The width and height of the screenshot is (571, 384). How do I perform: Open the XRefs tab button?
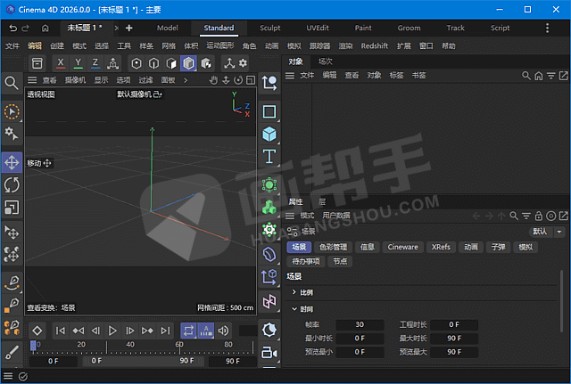441,248
